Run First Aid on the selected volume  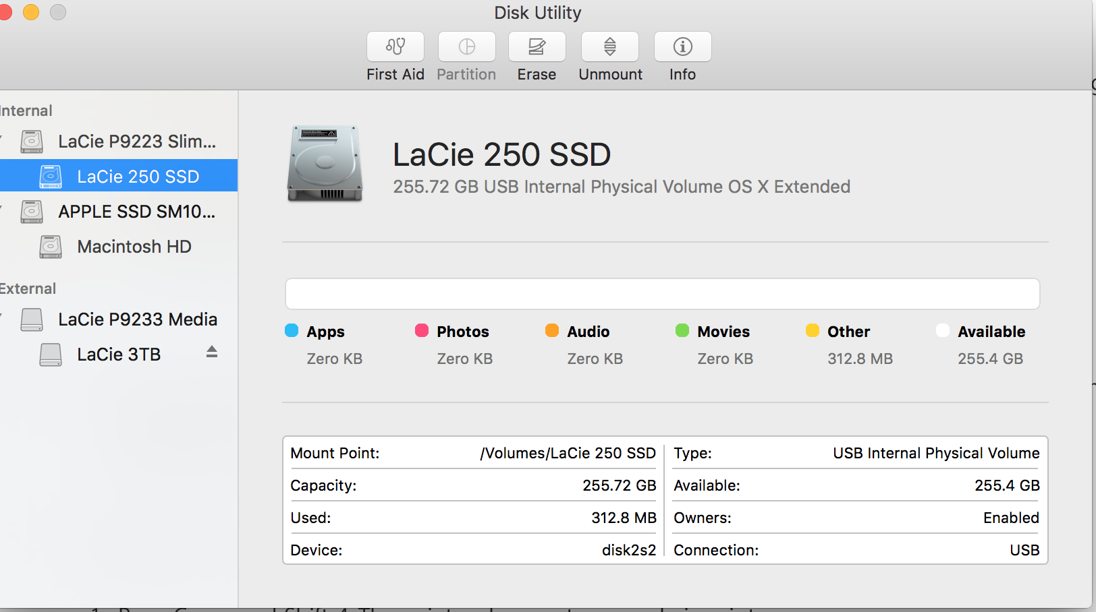pyautogui.click(x=395, y=47)
